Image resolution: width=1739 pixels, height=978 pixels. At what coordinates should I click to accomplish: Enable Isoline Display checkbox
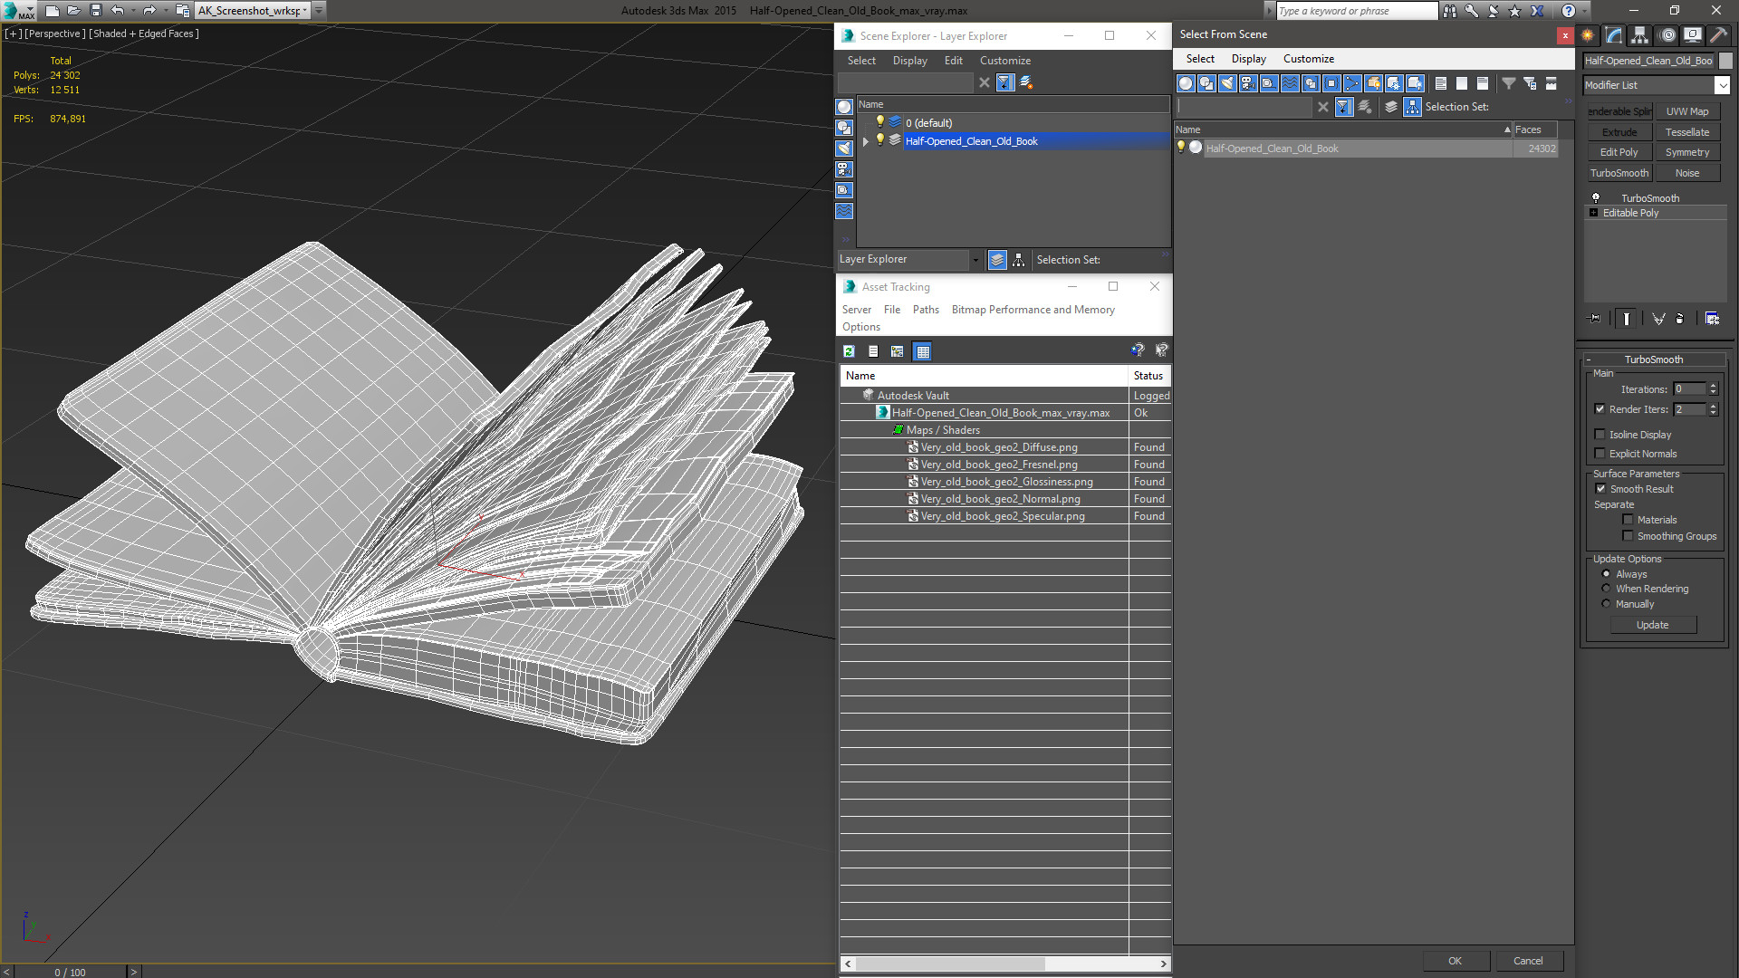[1600, 435]
